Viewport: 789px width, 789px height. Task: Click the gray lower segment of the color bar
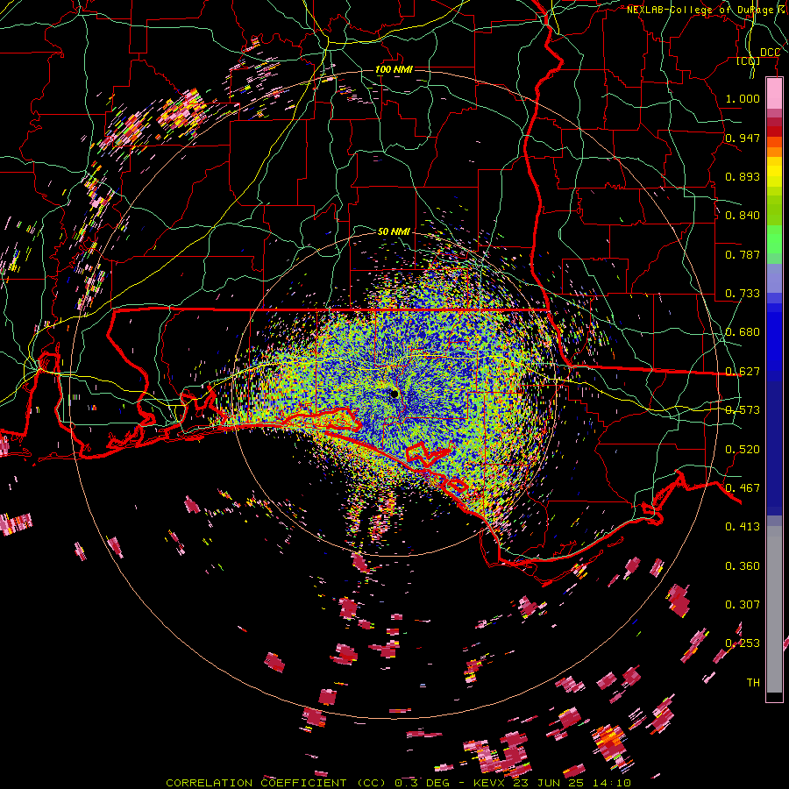click(x=774, y=609)
